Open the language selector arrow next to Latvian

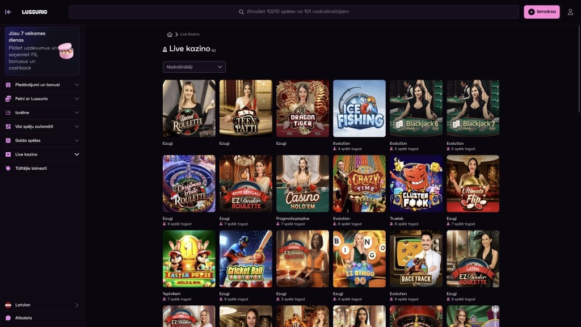tap(77, 305)
